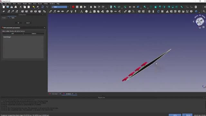
Task: Start macro recording with red circle
Action: (x=73, y=7)
